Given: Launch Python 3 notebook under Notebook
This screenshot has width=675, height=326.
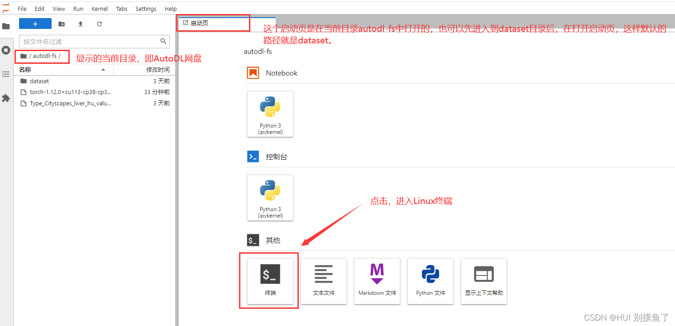Looking at the screenshot, I should tap(270, 114).
